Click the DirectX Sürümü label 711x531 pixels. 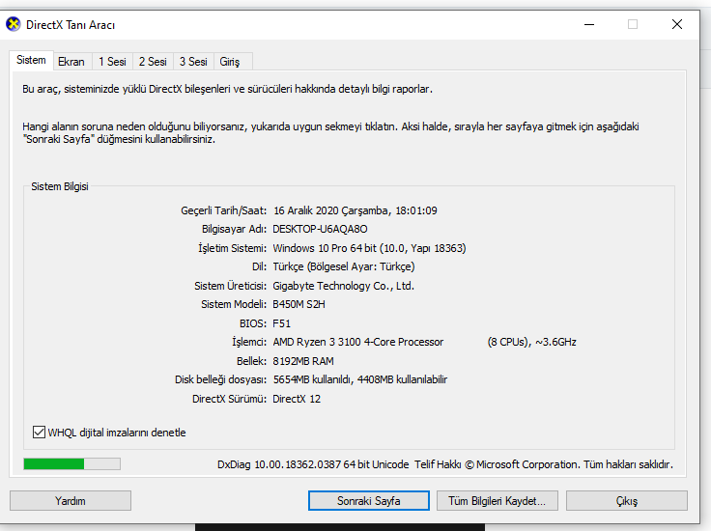click(x=230, y=399)
